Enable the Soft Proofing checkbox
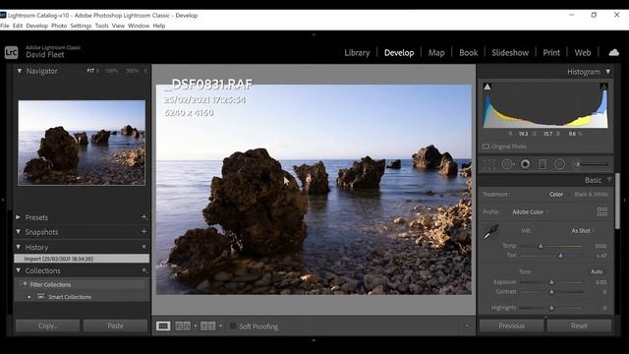 point(233,325)
